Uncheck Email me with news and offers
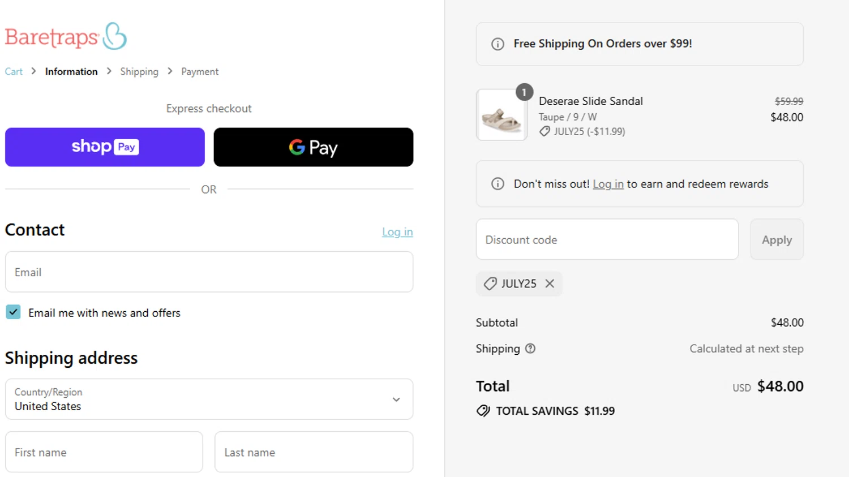Image resolution: width=849 pixels, height=477 pixels. [x=13, y=312]
